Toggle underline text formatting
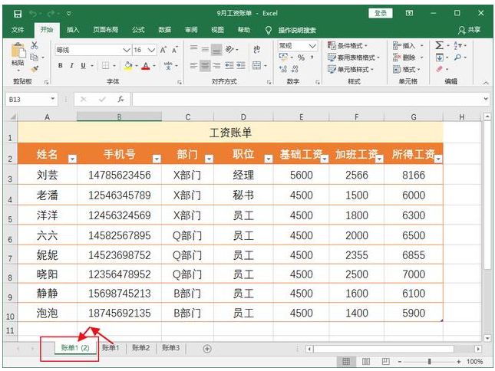The width and height of the screenshot is (495, 371). 82,66
